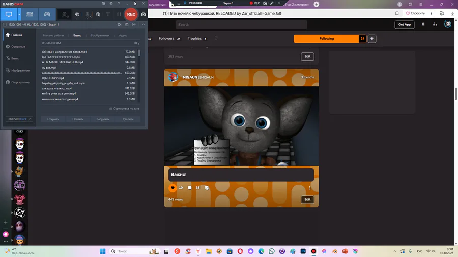Click the Загрузить button in Bandicam
The width and height of the screenshot is (458, 257).
pos(103,119)
